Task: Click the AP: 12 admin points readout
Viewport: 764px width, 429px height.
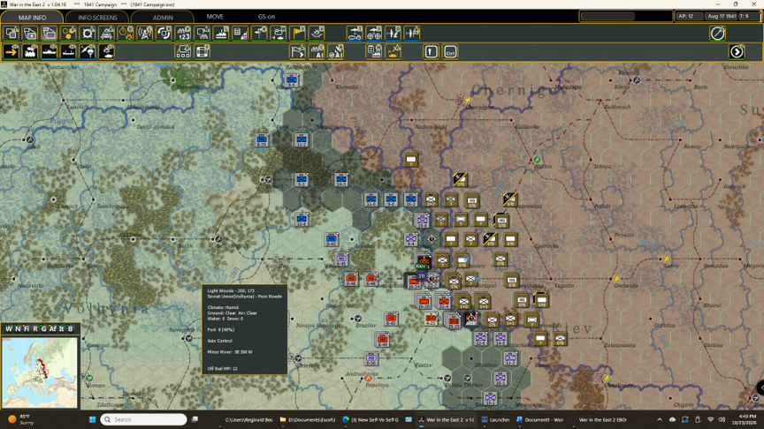Action: 688,16
